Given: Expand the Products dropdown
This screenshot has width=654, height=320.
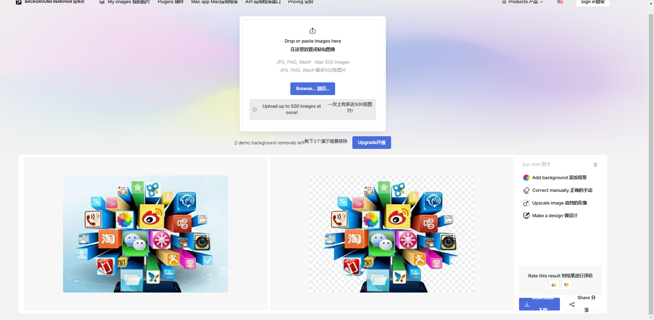Looking at the screenshot, I should (x=523, y=2).
